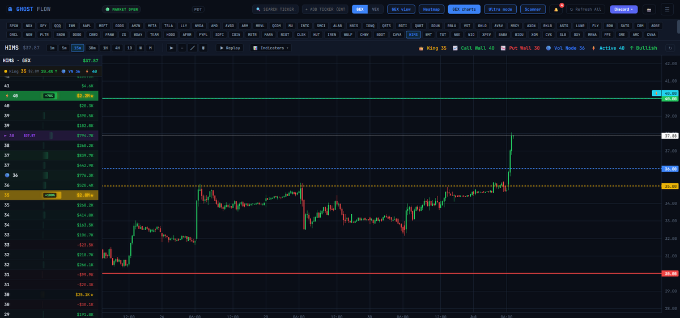Select the 30m timeframe
This screenshot has height=318, width=680.
92,48
